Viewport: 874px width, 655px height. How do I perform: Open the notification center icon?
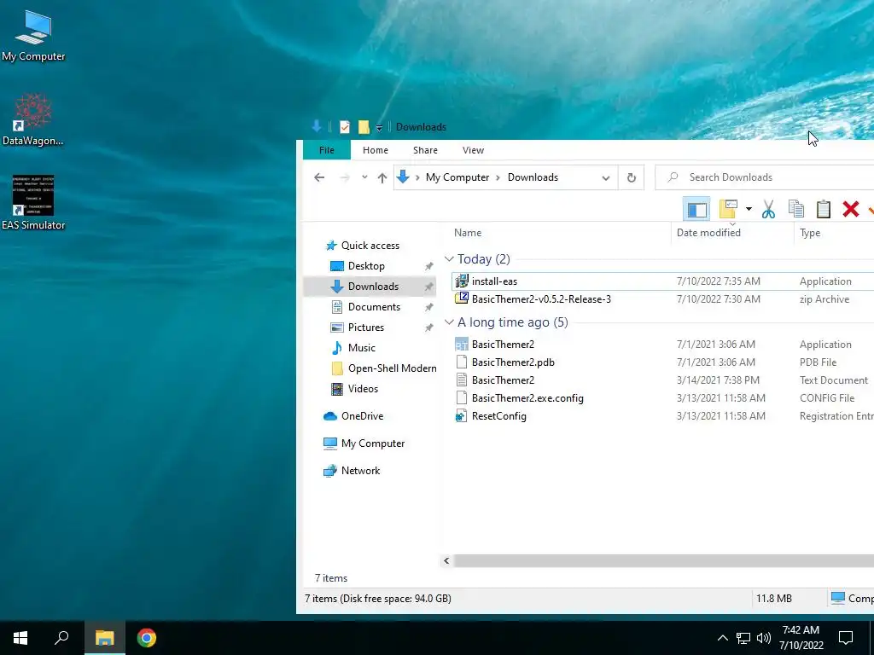tap(846, 638)
